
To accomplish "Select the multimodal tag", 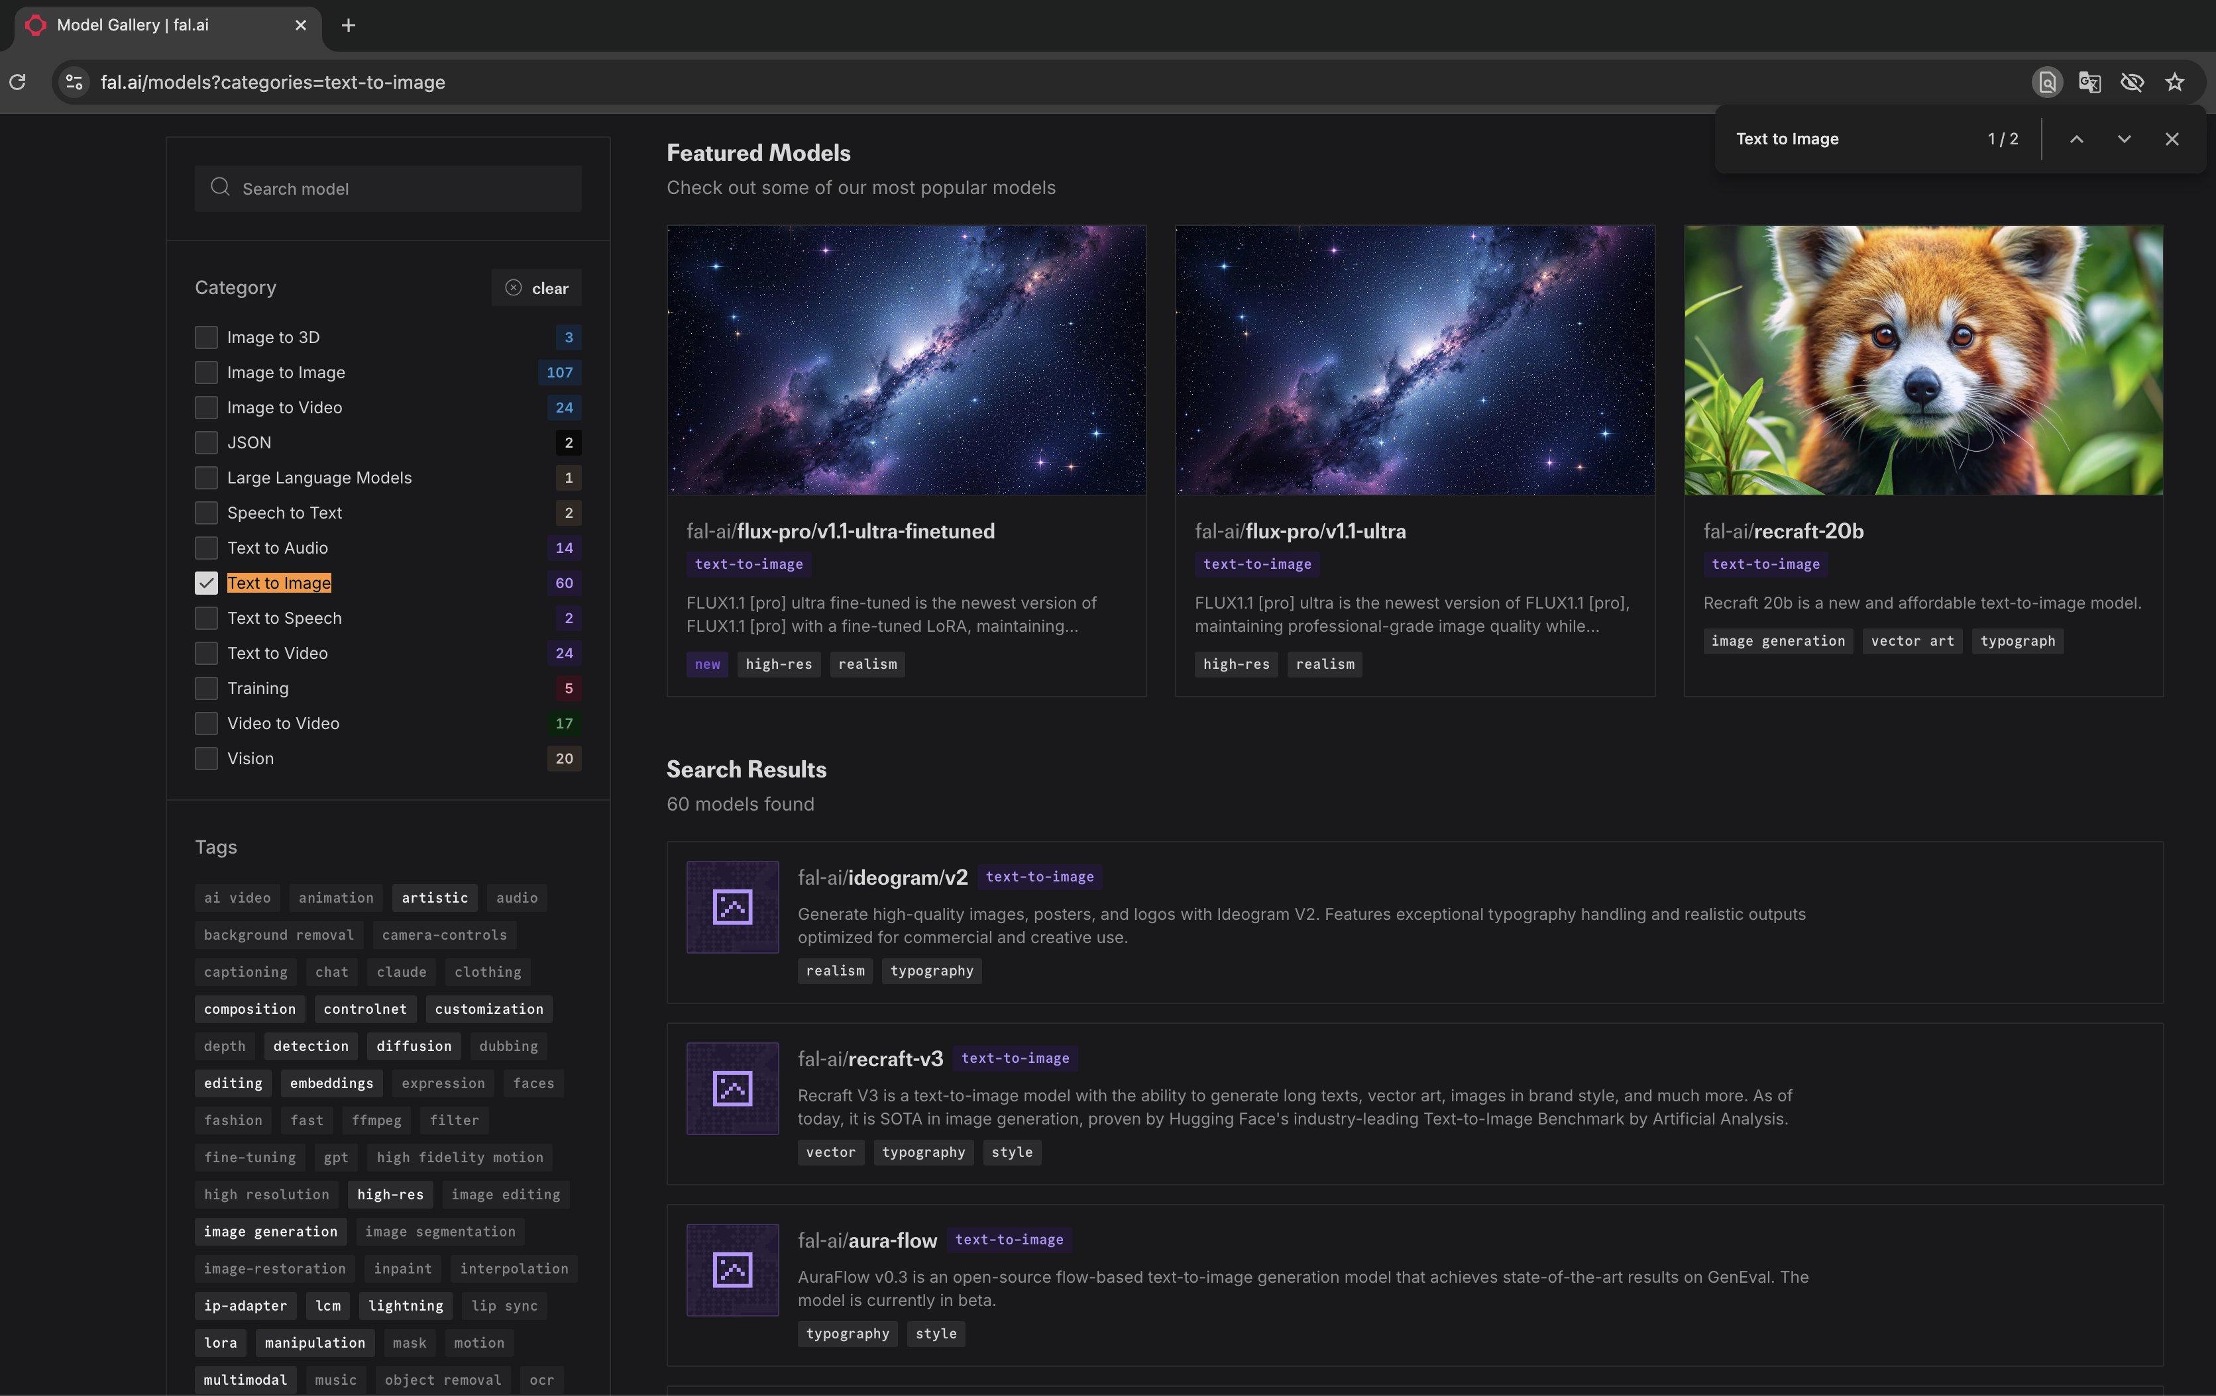I will pyautogui.click(x=245, y=1379).
